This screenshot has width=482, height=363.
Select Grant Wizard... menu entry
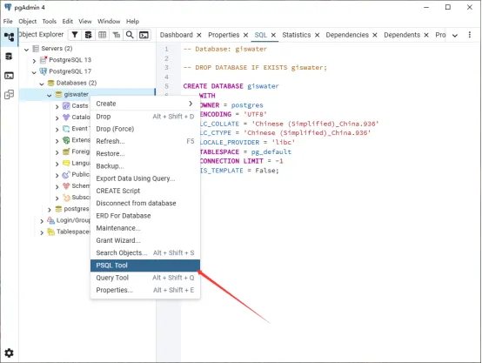tap(145, 240)
